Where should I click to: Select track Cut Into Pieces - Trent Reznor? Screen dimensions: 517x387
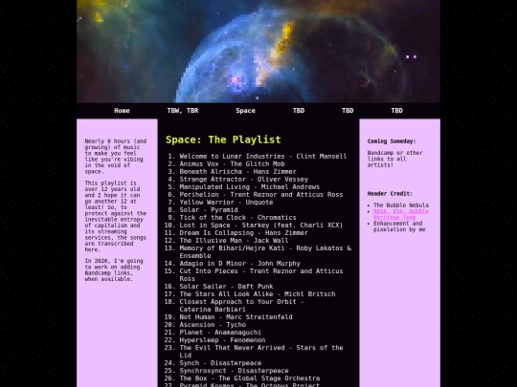pos(261,275)
